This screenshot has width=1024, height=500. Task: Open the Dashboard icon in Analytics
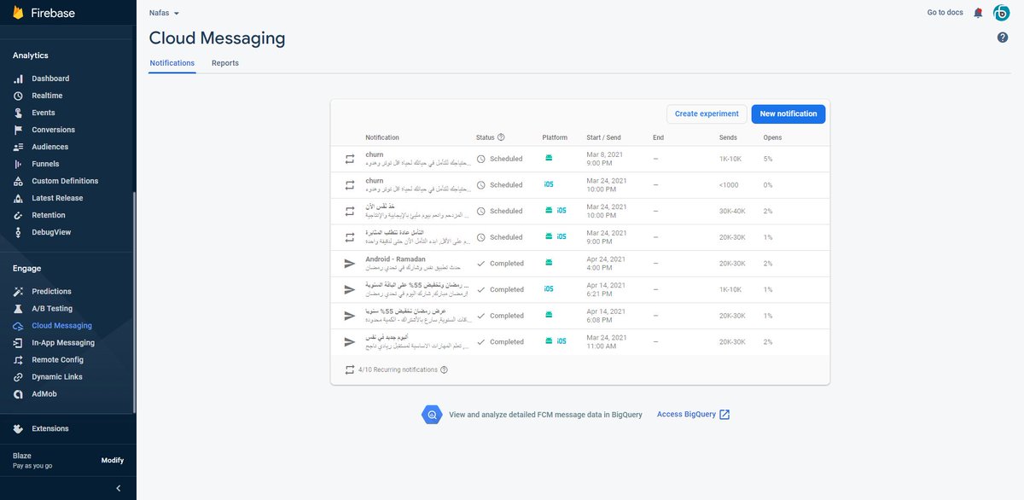click(x=18, y=78)
